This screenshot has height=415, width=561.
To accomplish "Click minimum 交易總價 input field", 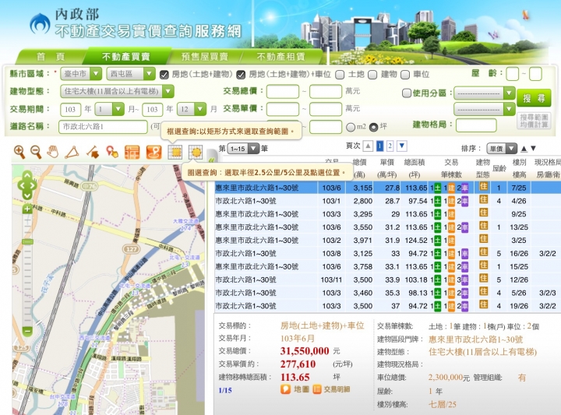I will tap(283, 92).
